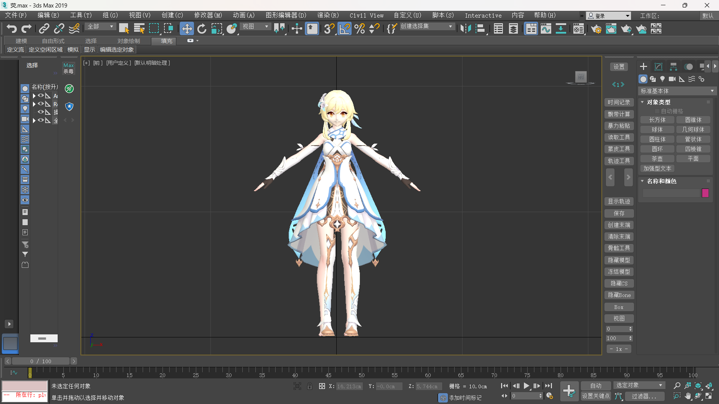The image size is (719, 404).
Task: Select the Bind to Space Warp tool
Action: coord(74,29)
